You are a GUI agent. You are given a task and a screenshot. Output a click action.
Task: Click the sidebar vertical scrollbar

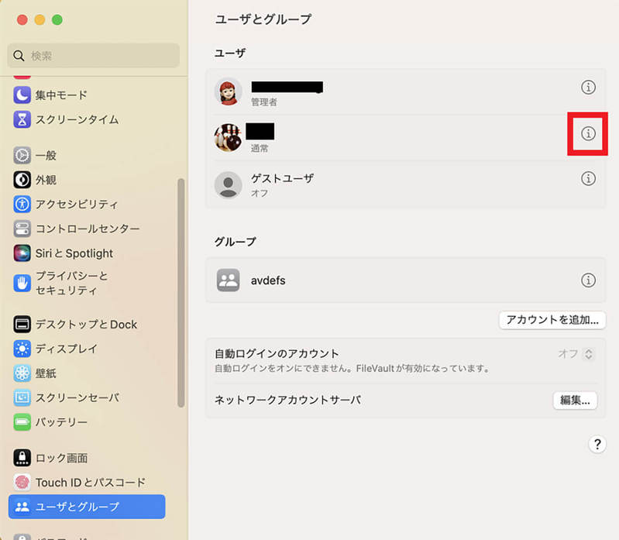pos(181,293)
